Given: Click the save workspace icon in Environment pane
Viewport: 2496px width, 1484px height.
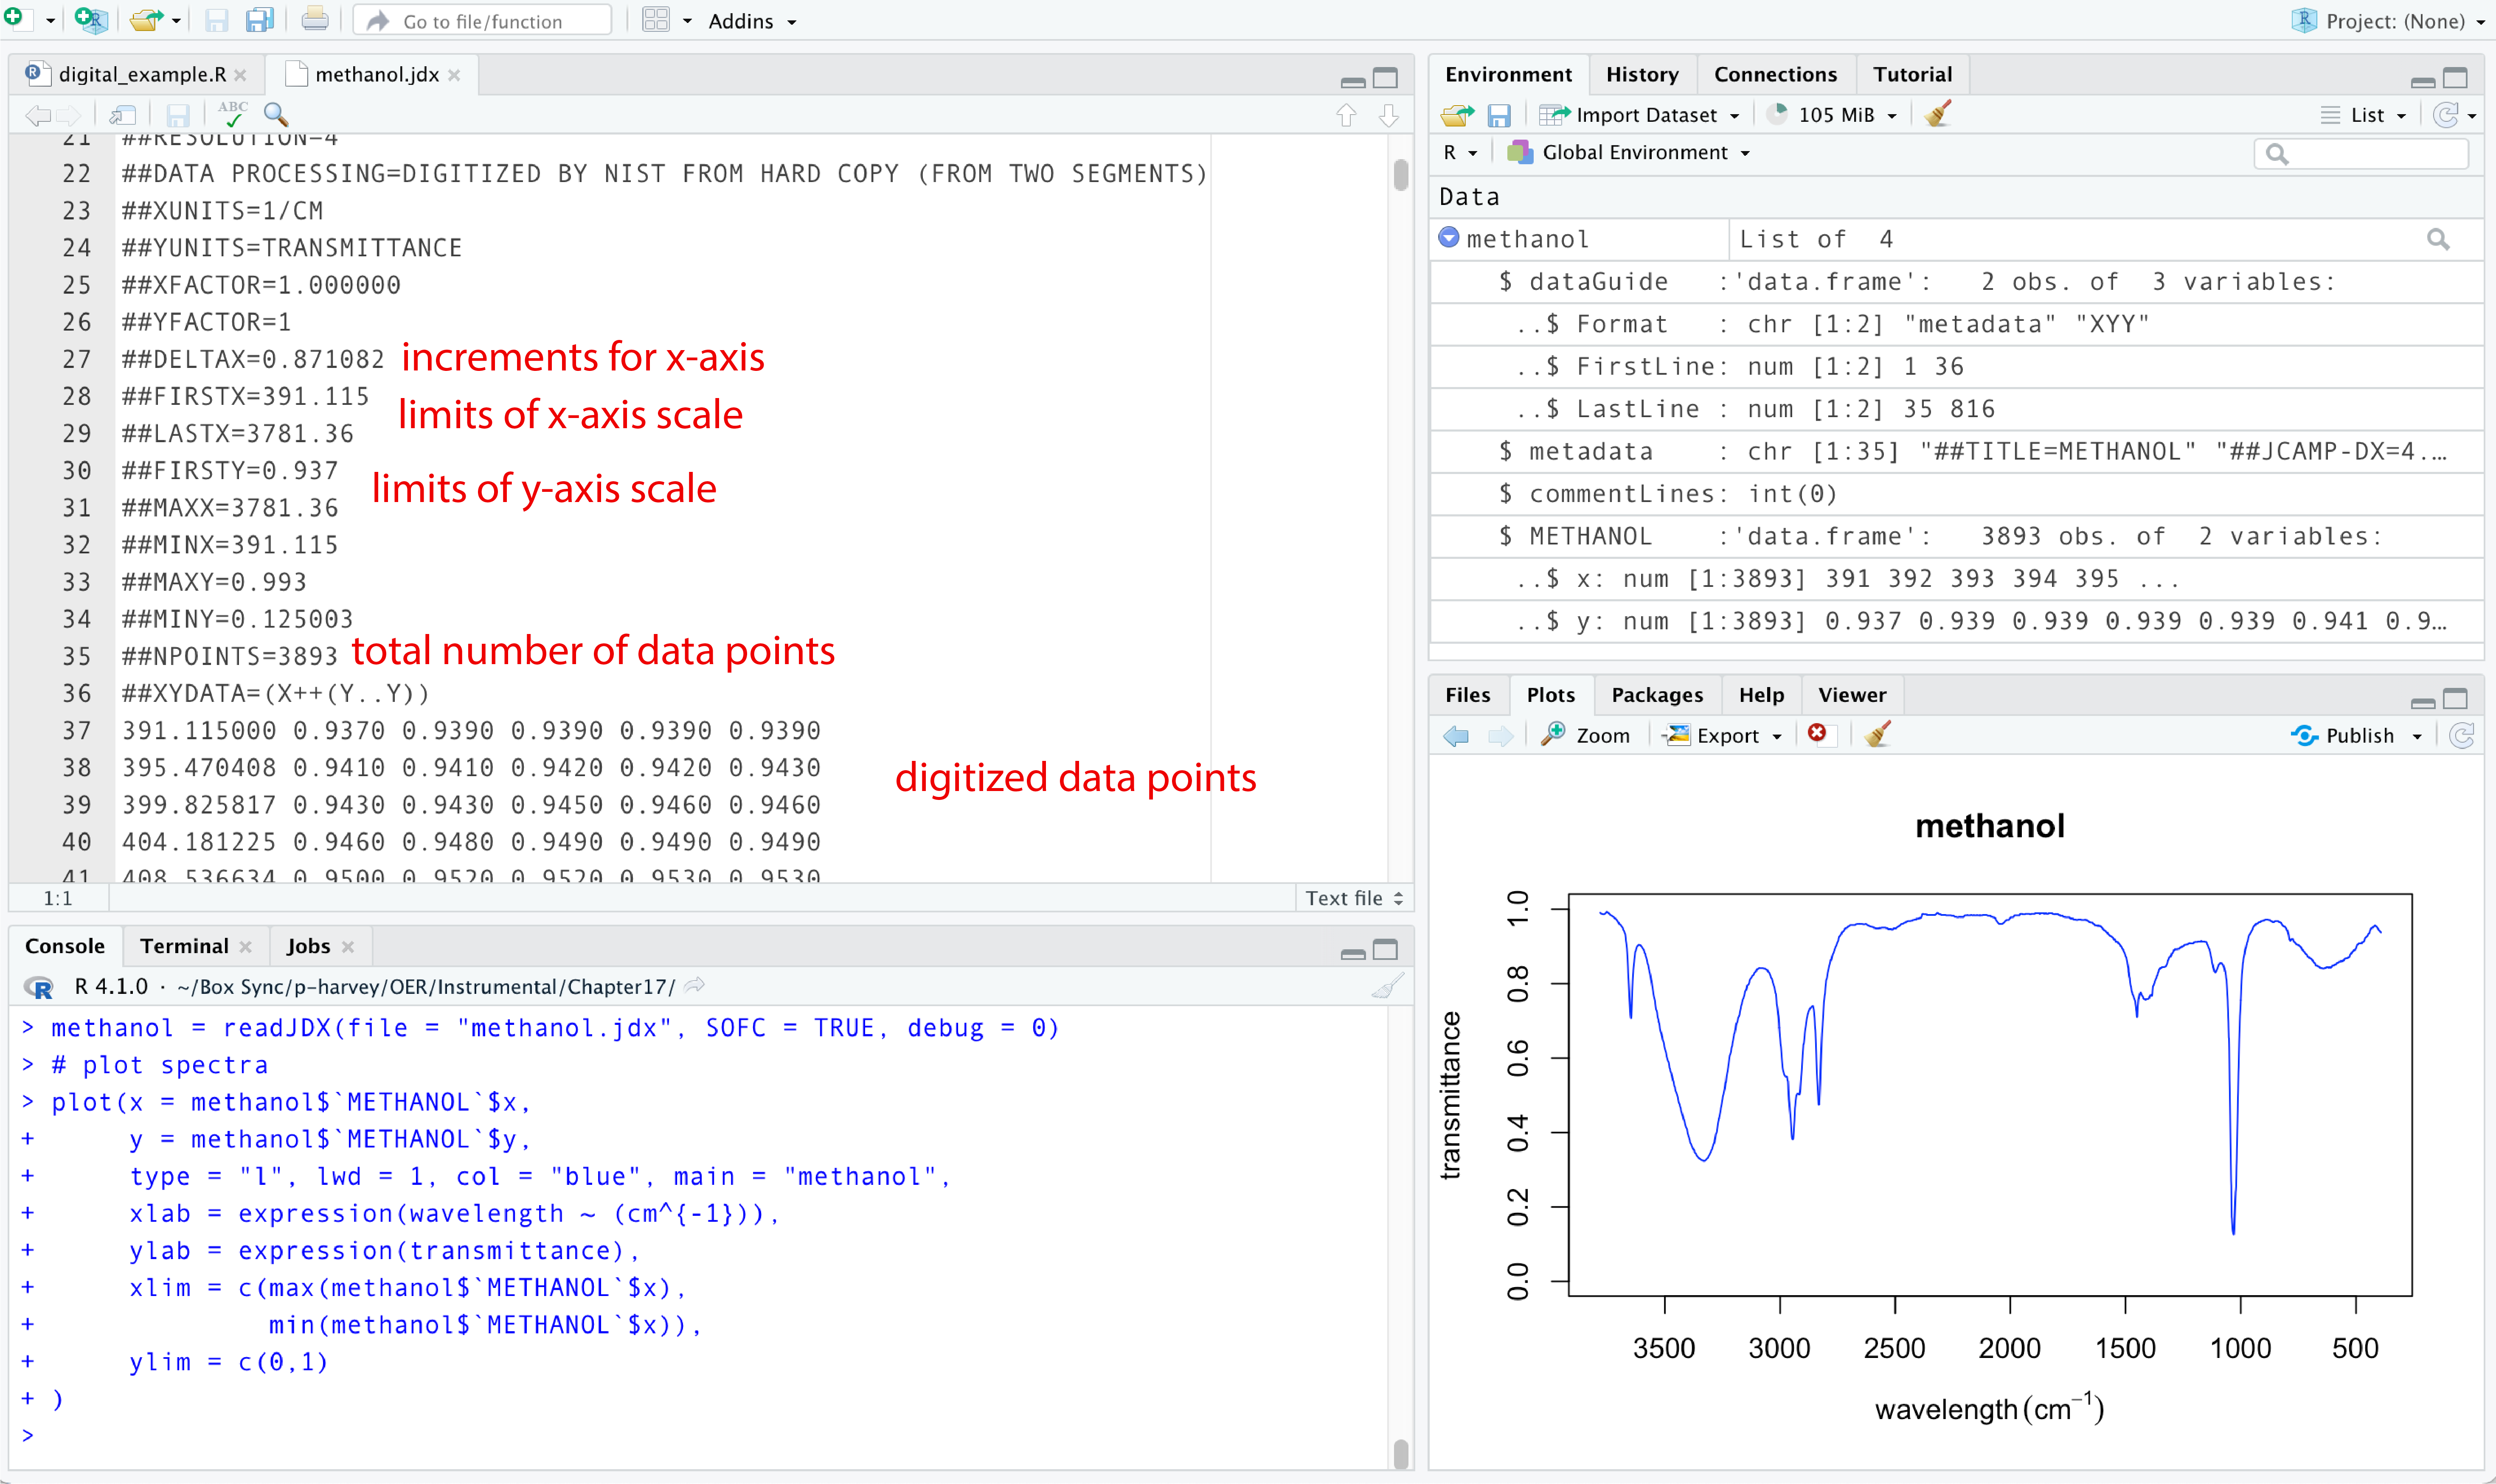Looking at the screenshot, I should [x=1498, y=115].
